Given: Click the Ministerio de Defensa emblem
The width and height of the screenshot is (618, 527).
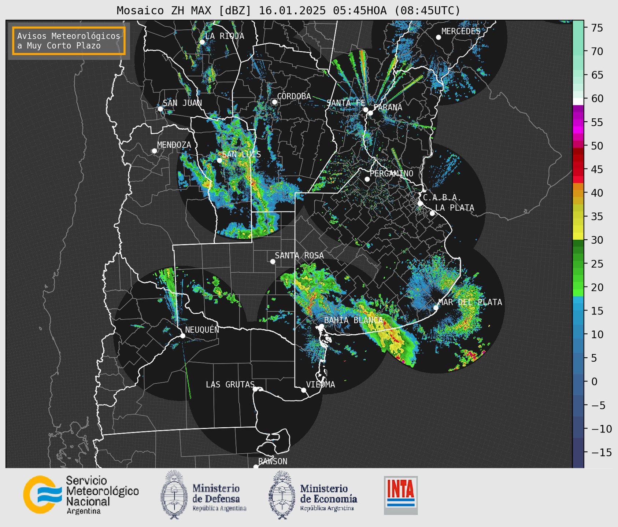Looking at the screenshot, I should [x=174, y=495].
